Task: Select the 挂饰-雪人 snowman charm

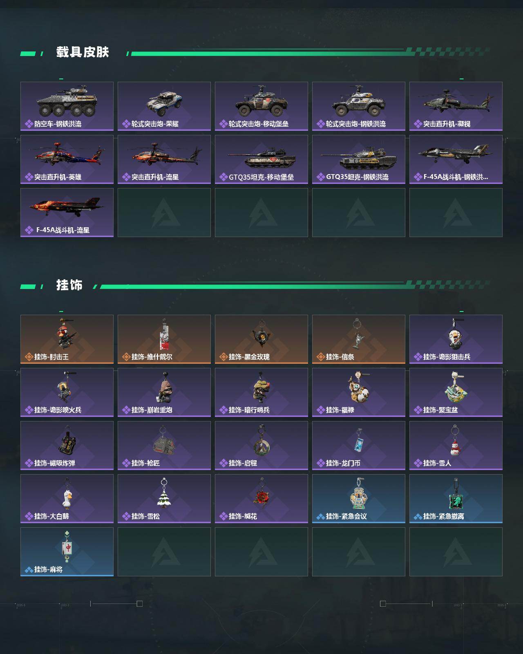Action: pyautogui.click(x=456, y=446)
